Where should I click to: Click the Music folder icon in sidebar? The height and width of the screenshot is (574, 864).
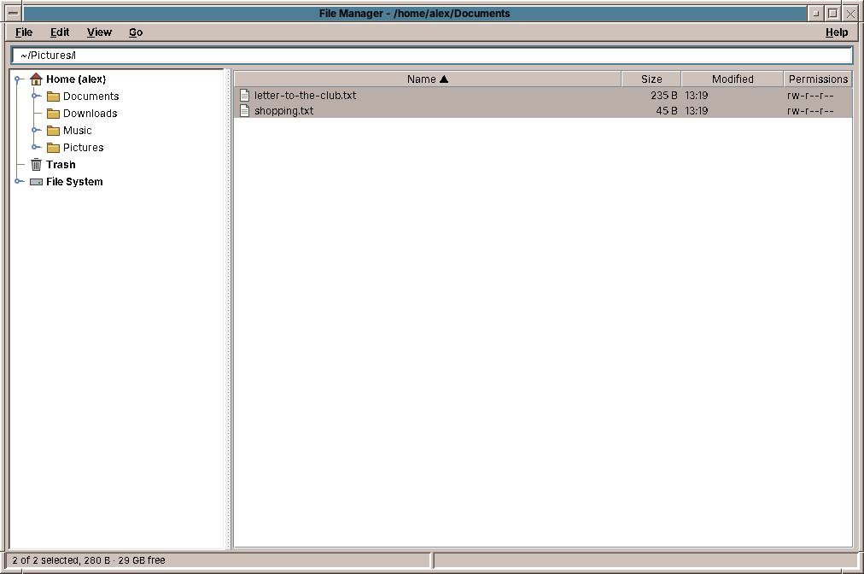(x=53, y=131)
